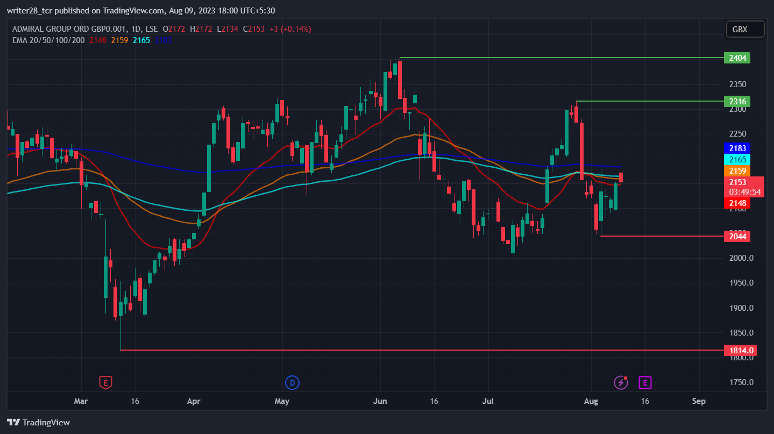Click the green 2316 price label
Screen dimensions: 774x434
737,101
